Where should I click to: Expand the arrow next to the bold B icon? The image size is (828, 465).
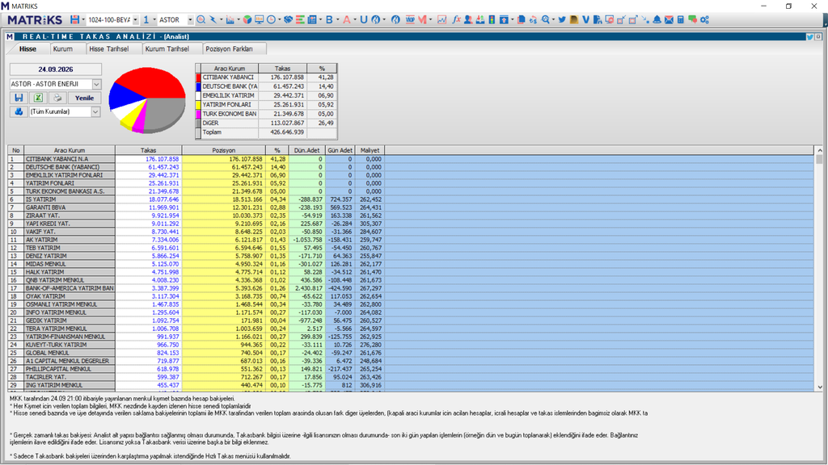[x=337, y=19]
